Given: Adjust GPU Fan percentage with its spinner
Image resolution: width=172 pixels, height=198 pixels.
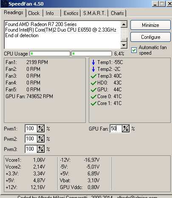Looking at the screenshot, I should tap(126, 128).
